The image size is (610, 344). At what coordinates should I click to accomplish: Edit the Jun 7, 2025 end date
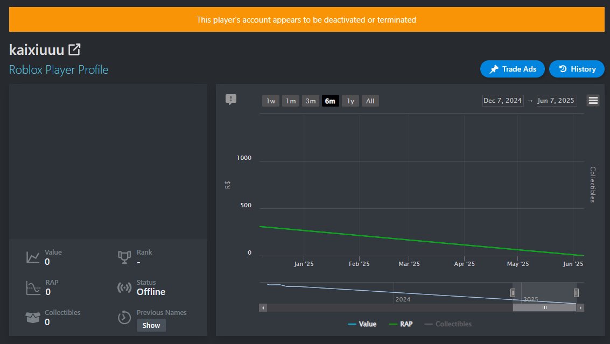pyautogui.click(x=556, y=100)
